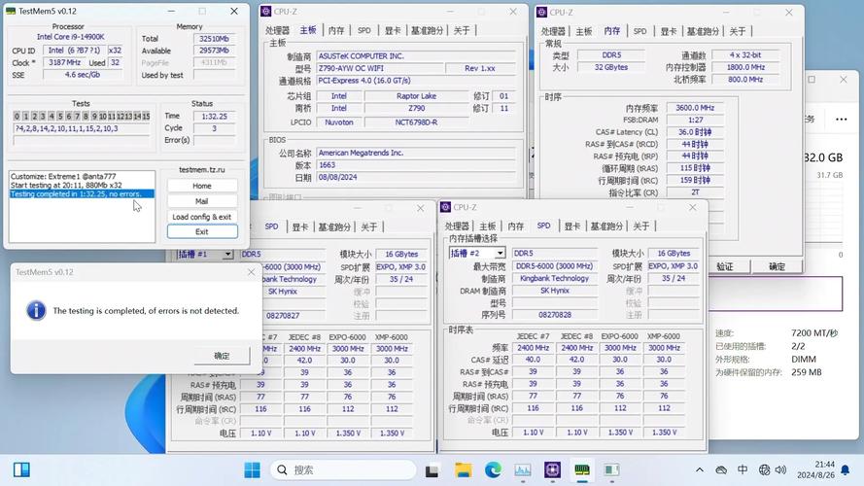
Task: Click 确定 button in memory CPU-Z window
Action: 777,266
